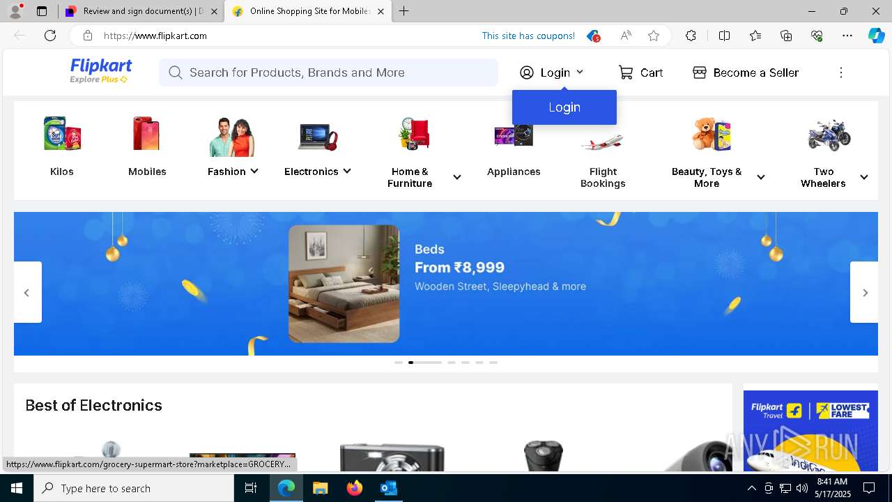Select the first carousel indicator dot

pos(399,363)
